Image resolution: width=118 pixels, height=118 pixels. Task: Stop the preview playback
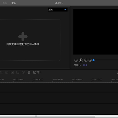(90, 60)
